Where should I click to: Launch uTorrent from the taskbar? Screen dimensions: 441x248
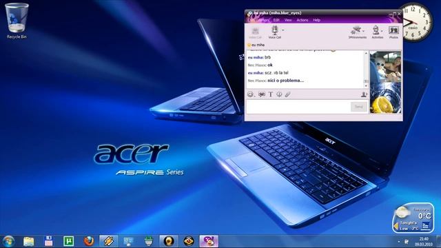point(69,241)
